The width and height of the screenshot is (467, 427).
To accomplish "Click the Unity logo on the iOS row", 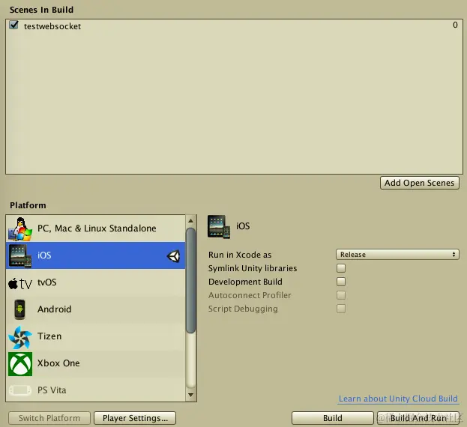I will (x=173, y=256).
